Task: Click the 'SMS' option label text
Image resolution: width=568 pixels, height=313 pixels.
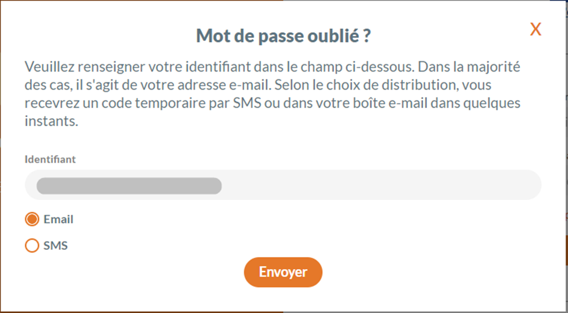Action: point(55,246)
